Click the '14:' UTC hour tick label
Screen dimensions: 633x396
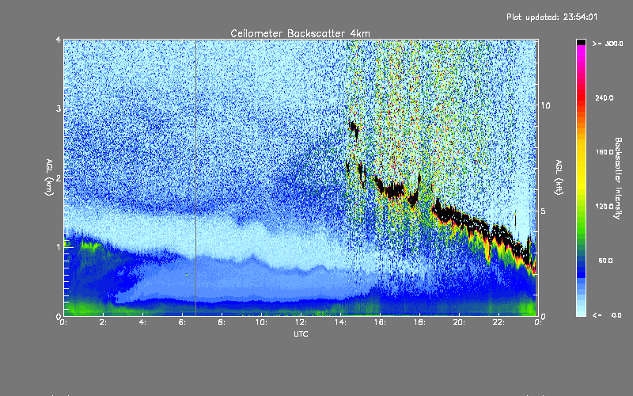341,322
